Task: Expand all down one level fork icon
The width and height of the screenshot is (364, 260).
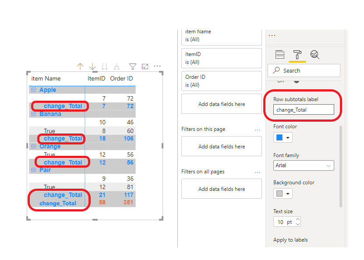Action: click(117, 67)
